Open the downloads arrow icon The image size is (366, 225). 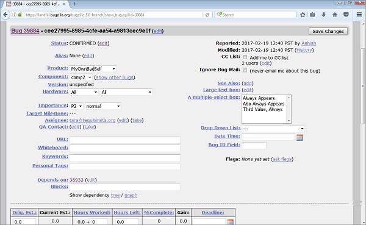(x=323, y=15)
